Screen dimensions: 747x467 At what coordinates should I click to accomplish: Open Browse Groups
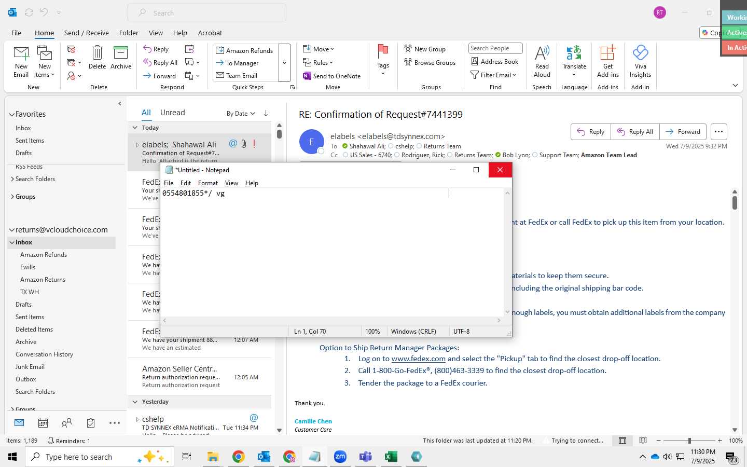click(x=430, y=63)
